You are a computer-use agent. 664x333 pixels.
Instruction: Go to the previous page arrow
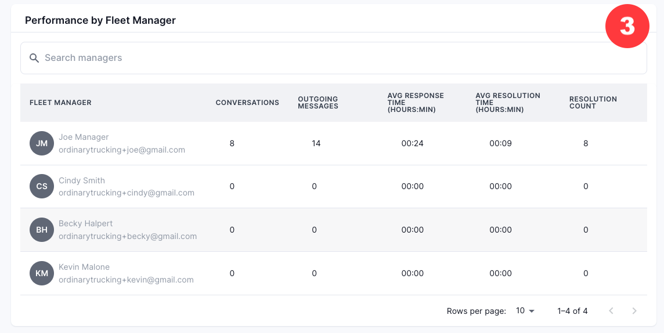tap(611, 311)
